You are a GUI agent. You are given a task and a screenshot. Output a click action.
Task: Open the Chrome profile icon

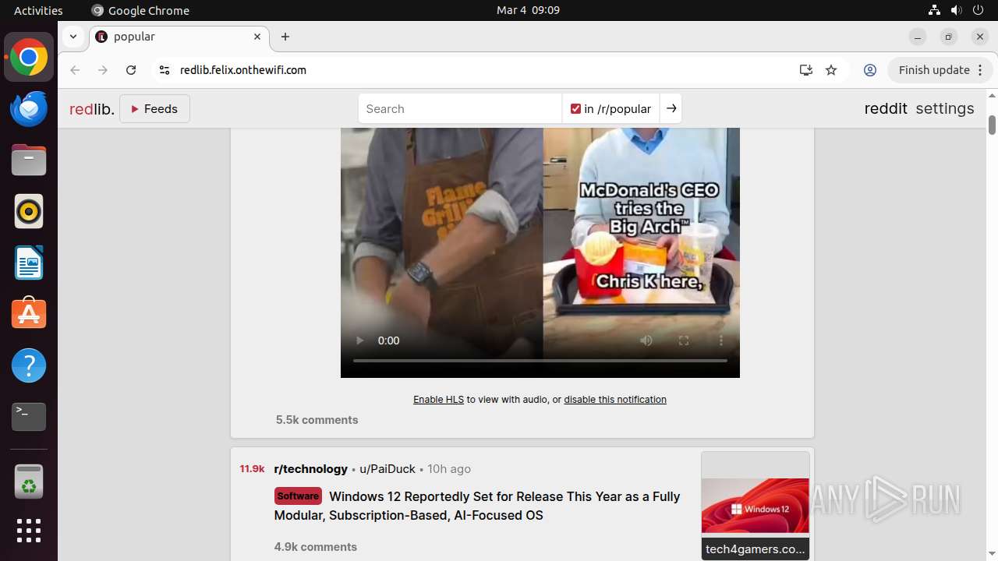(x=870, y=70)
